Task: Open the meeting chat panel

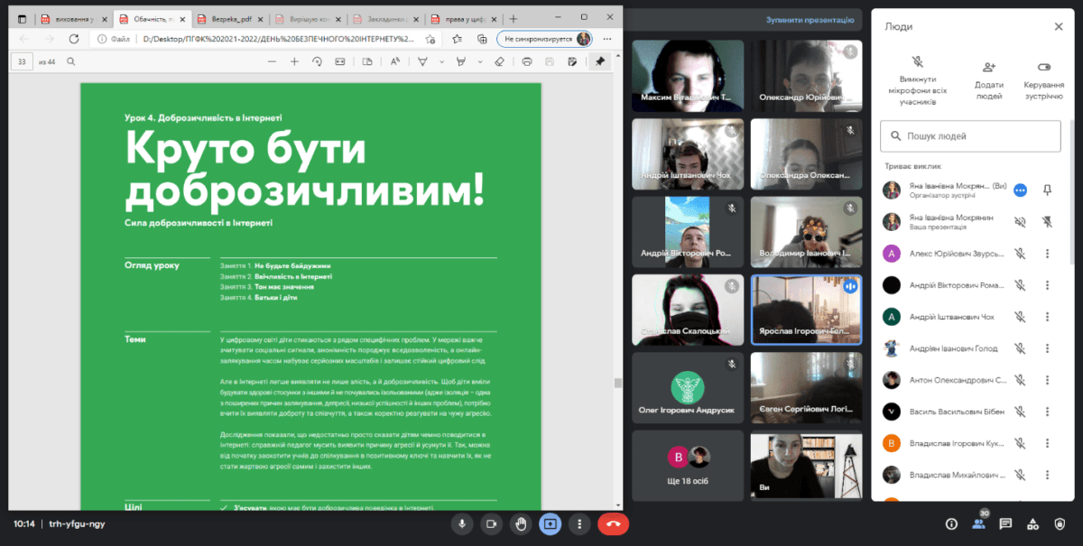Action: 1006,523
